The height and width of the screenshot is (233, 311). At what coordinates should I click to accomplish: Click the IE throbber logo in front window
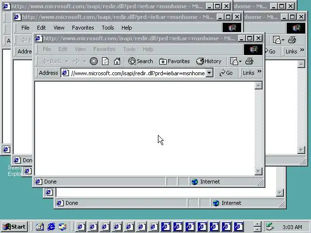pyautogui.click(x=253, y=50)
